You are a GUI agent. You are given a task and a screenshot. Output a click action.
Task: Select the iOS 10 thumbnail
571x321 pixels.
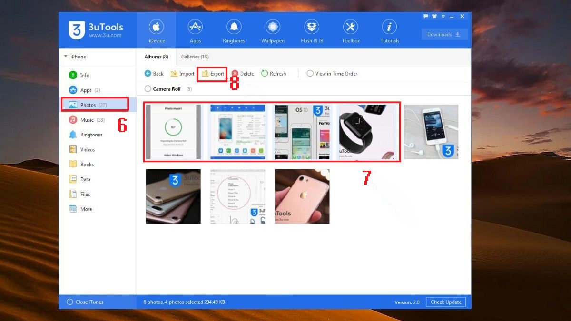(x=302, y=132)
